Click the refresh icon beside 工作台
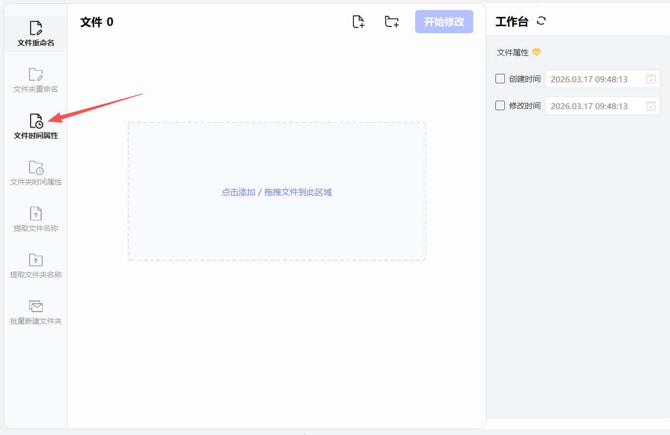Screen dimensions: 670x435 tap(541, 21)
